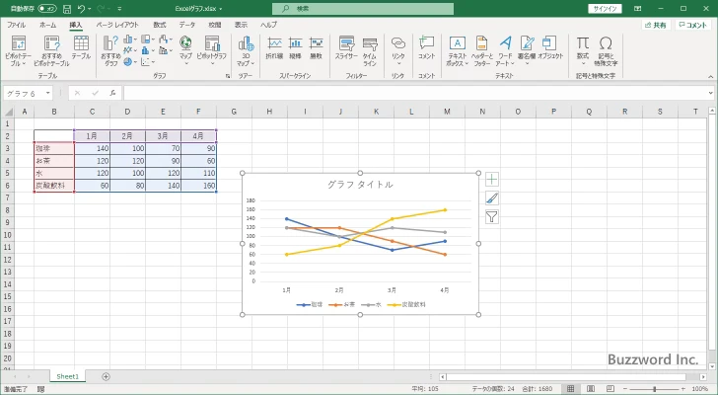Click the zoom out minus button
The image size is (718, 395).
click(625, 389)
